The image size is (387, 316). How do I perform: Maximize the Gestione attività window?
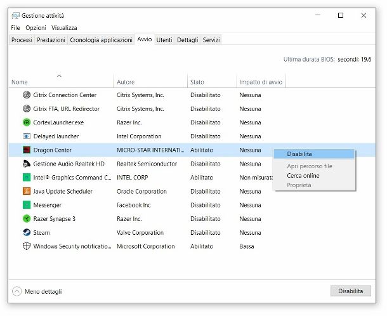[341, 15]
